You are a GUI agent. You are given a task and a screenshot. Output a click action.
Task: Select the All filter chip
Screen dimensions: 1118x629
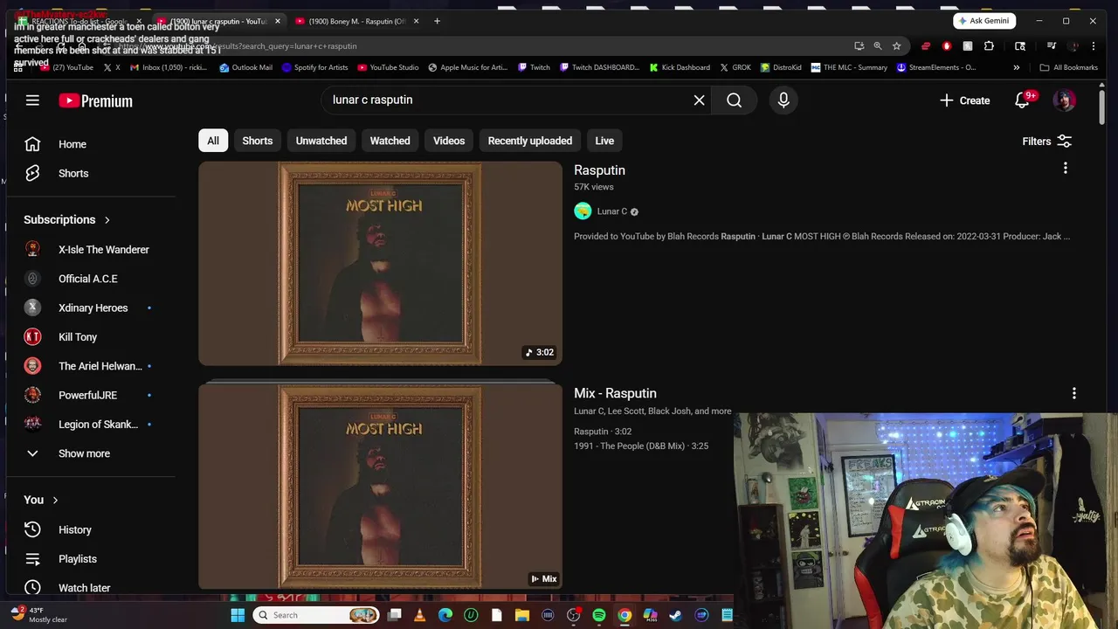213,141
